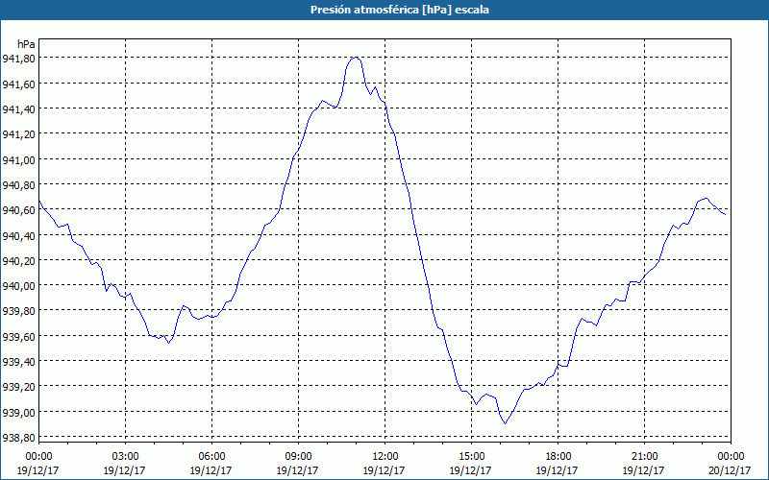Click the 941,20 y-axis label

click(x=18, y=134)
